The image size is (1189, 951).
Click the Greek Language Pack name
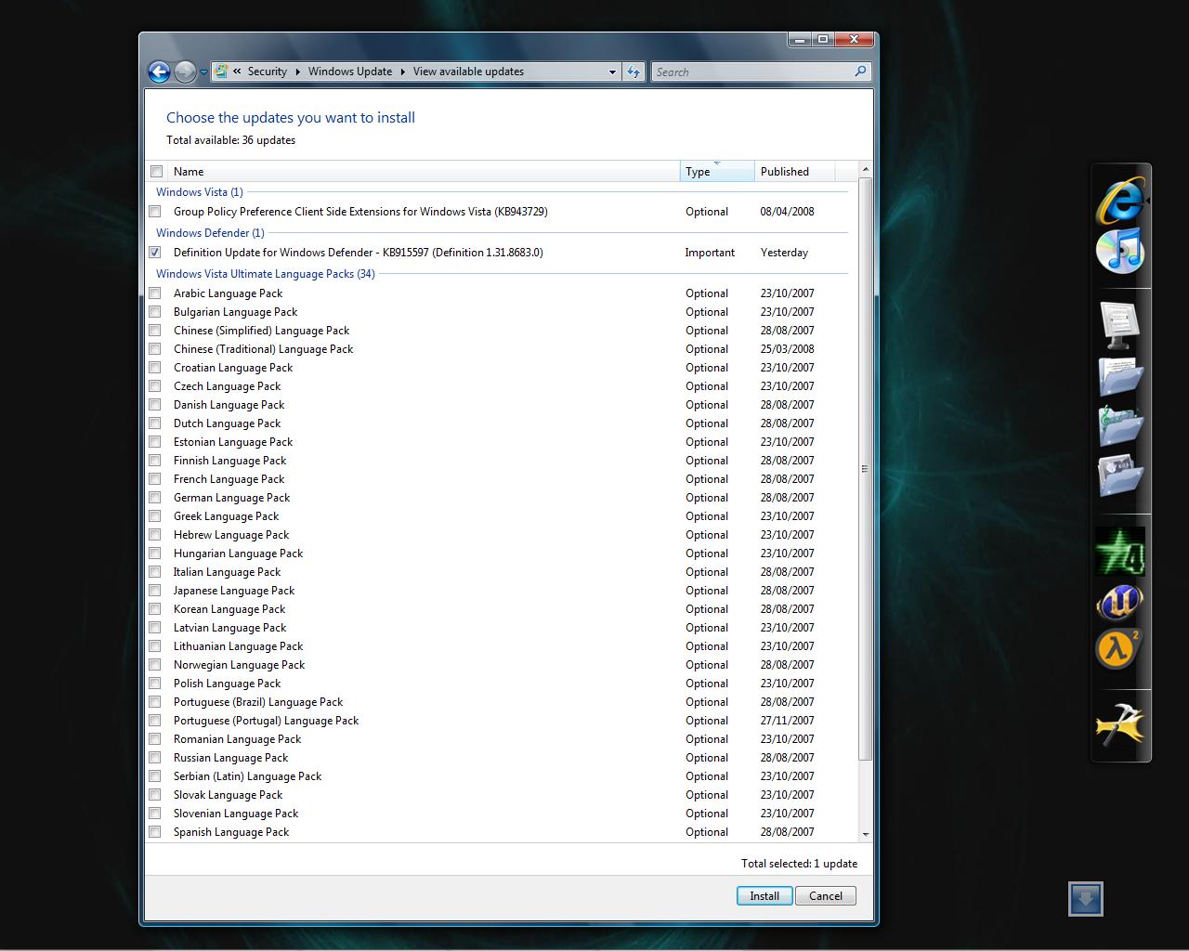(226, 516)
